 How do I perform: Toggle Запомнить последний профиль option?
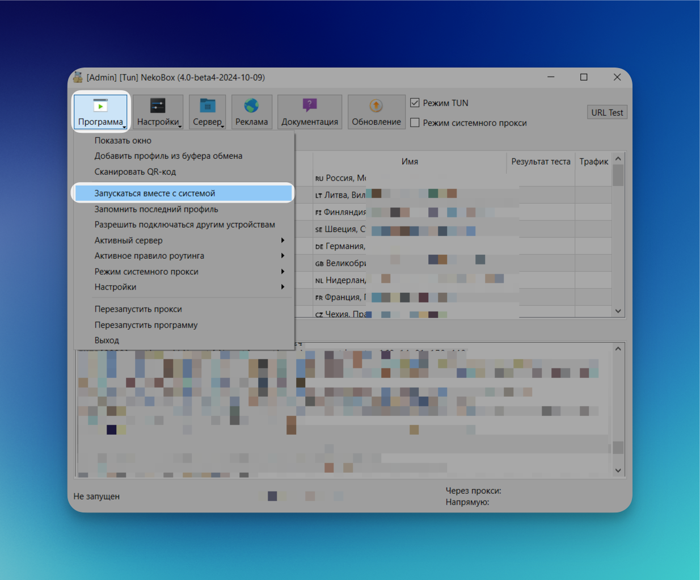click(x=184, y=209)
